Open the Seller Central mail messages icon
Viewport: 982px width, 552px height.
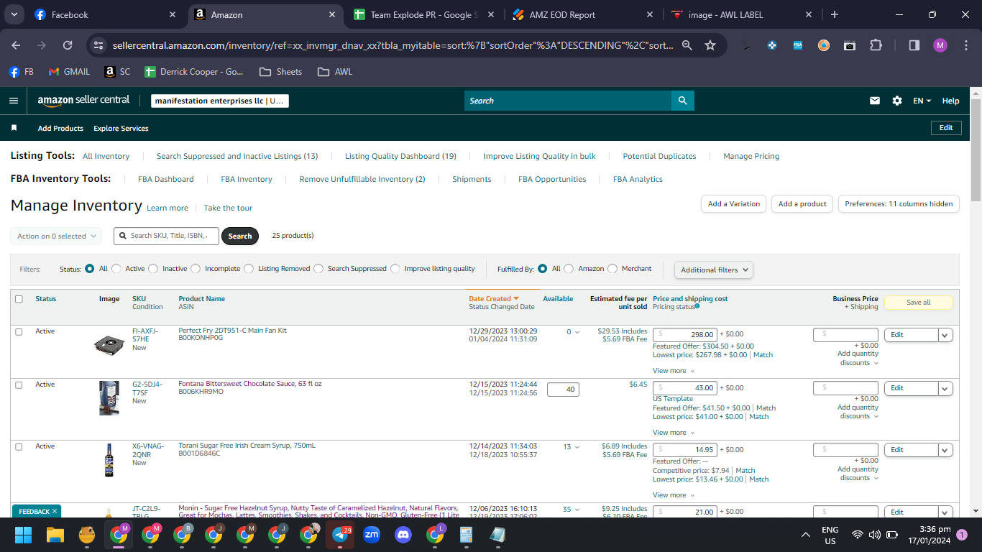tap(875, 101)
